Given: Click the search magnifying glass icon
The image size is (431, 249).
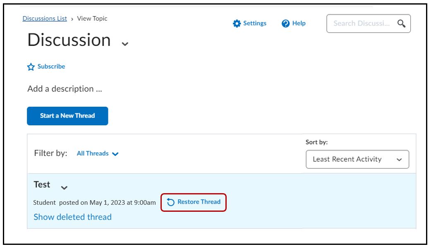Looking at the screenshot, I should [401, 24].
